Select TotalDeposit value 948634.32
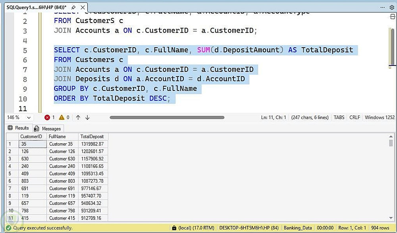397x233 pixels. 93,203
